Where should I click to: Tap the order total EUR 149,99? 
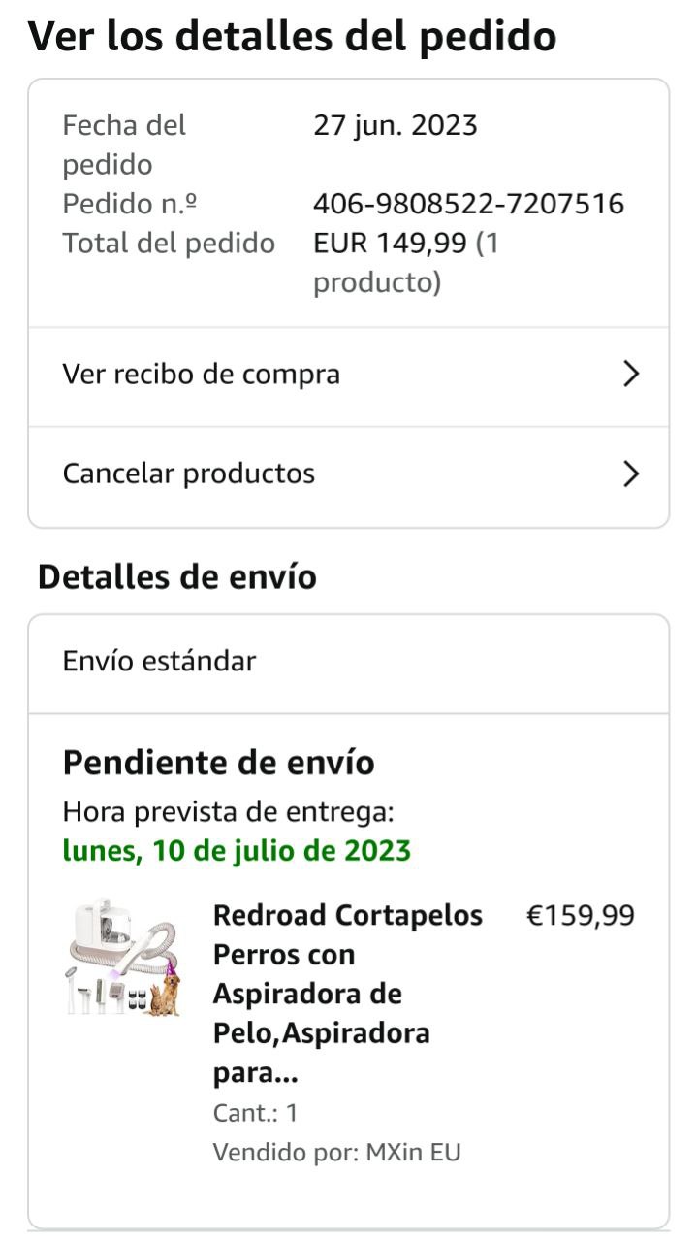coord(390,243)
